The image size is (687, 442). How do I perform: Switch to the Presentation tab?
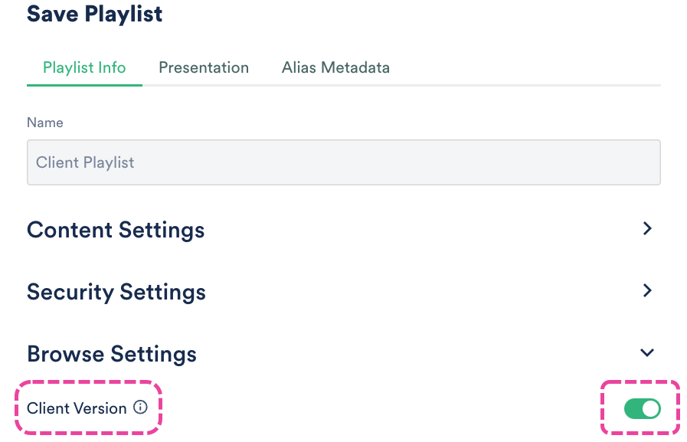point(204,67)
